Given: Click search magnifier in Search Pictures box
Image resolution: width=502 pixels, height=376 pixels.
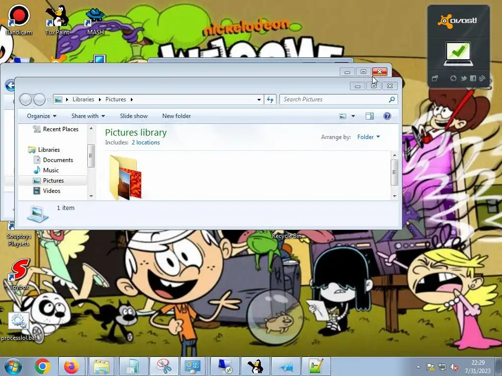Looking at the screenshot, I should tap(392, 99).
